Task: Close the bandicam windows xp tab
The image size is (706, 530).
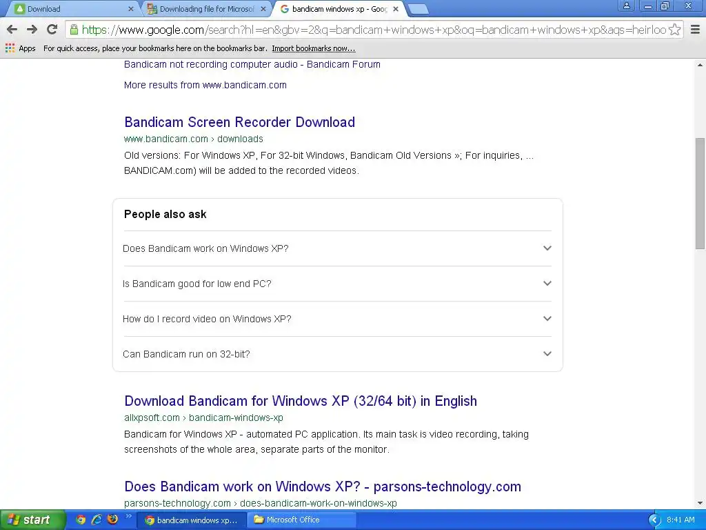Action: point(396,9)
